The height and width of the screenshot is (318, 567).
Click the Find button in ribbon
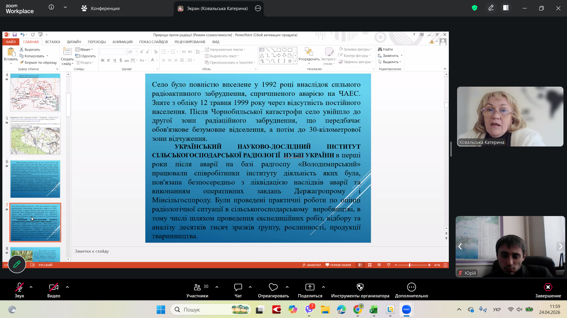click(x=385, y=49)
